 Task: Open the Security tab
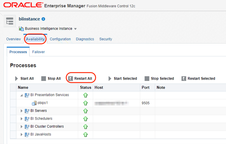click(x=106, y=39)
